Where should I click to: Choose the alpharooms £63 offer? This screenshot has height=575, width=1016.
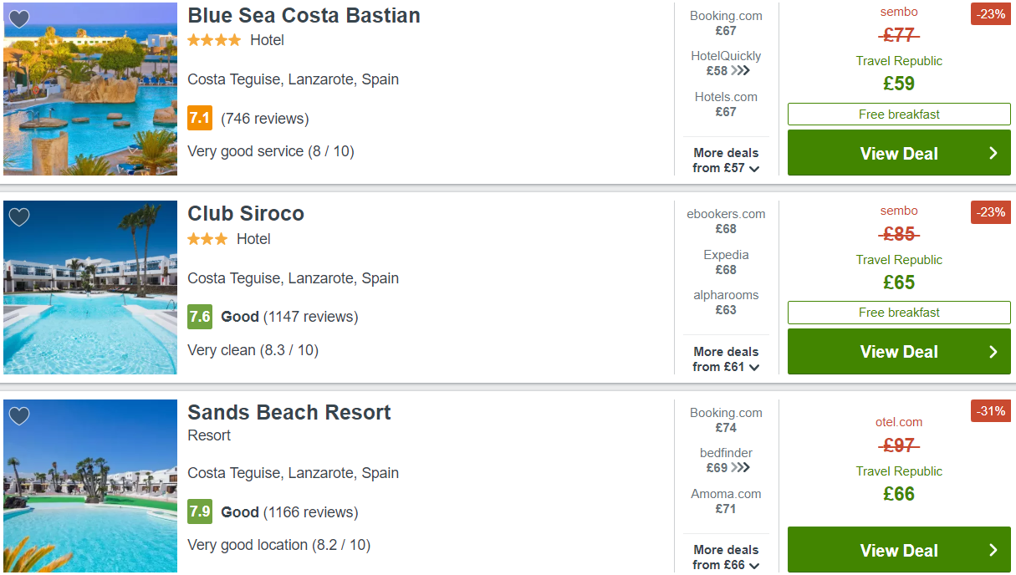726,303
